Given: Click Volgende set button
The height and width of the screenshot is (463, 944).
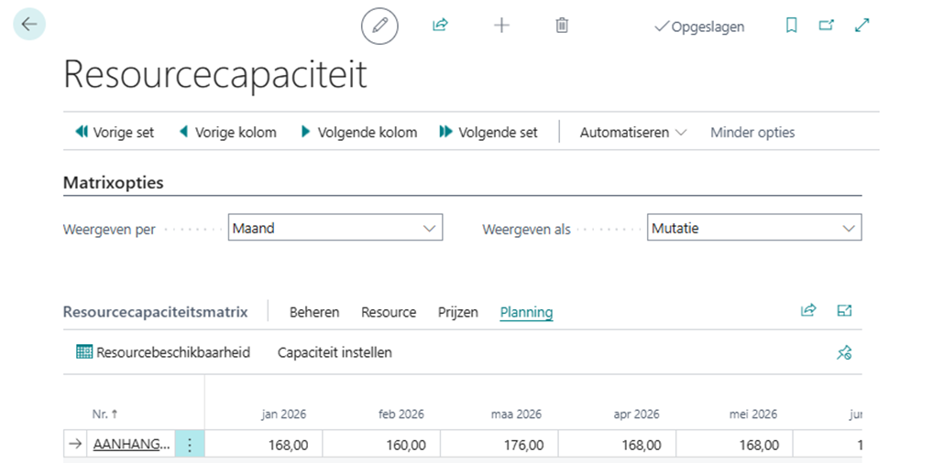Looking at the screenshot, I should 488,133.
